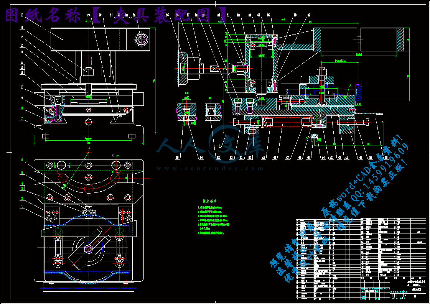Image resolution: width=430 pixels, height=304 pixels.
Task: Click part balloon number 54
Action: (201, 158)
